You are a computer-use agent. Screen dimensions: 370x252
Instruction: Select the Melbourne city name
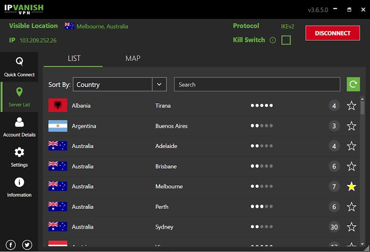[169, 187]
